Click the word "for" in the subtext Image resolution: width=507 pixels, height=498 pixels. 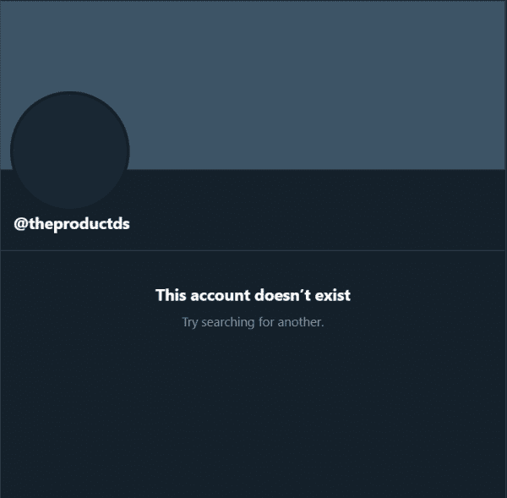pyautogui.click(x=266, y=322)
